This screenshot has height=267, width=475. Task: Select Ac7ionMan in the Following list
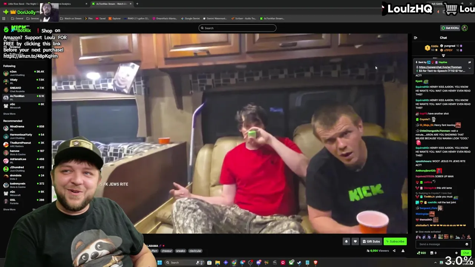pos(24,98)
